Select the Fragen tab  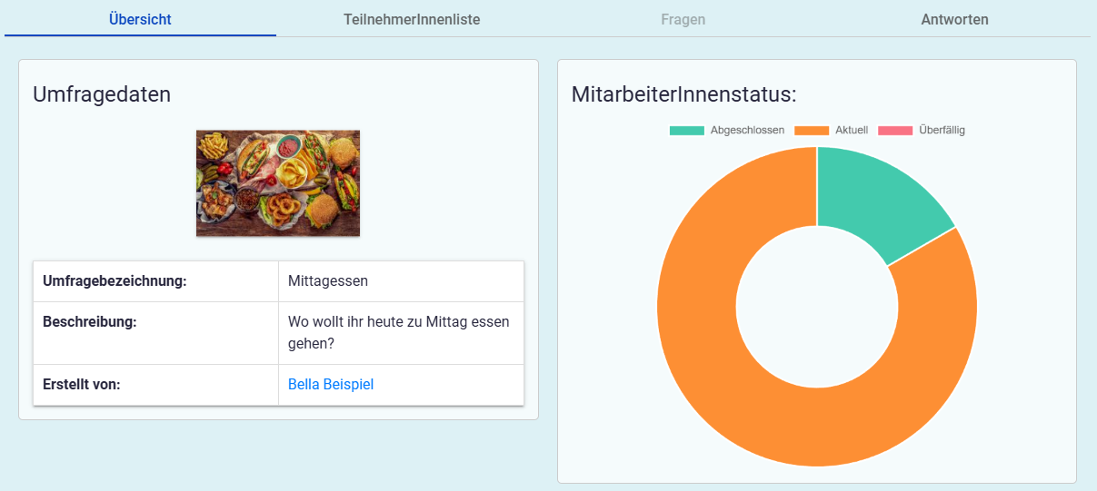point(683,19)
